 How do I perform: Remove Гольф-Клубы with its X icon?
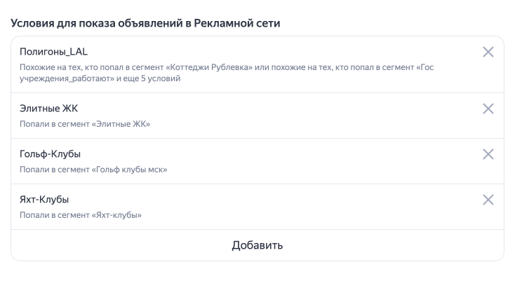tap(488, 154)
